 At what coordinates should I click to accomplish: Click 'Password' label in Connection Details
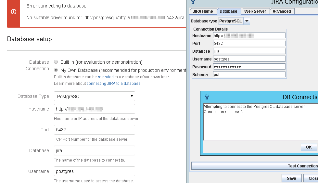coord(202,67)
